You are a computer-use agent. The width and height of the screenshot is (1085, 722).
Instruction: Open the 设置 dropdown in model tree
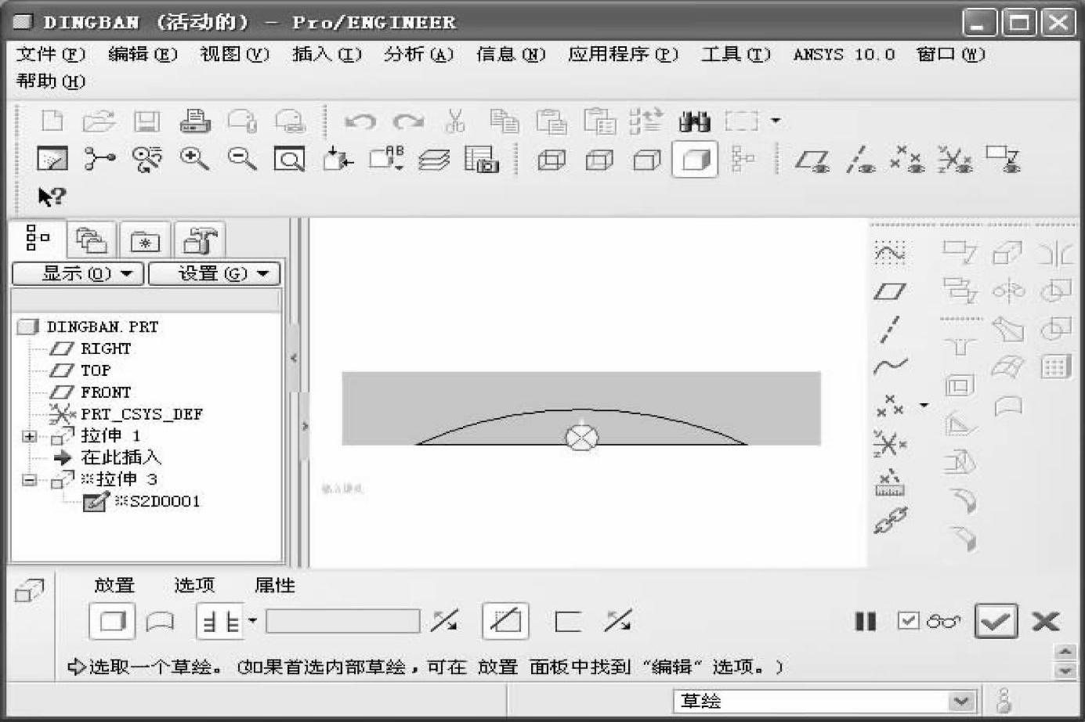(214, 273)
